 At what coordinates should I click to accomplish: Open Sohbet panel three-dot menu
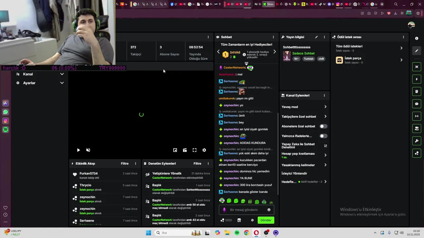pos(273,37)
